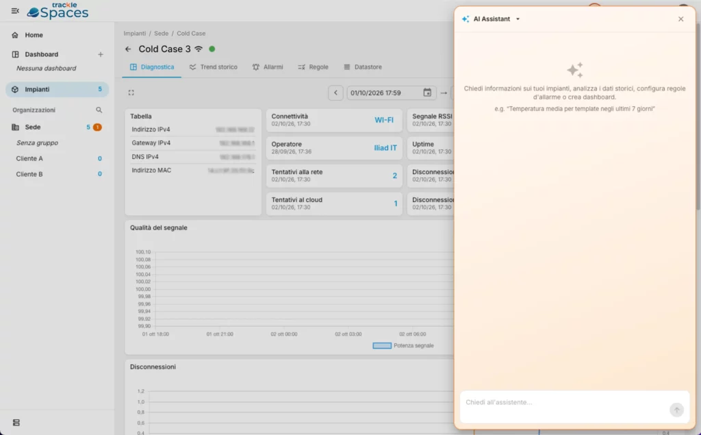Open the Trend storico tab

pyautogui.click(x=214, y=67)
